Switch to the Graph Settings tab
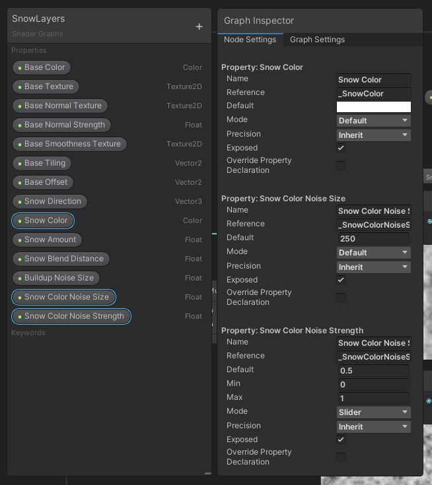The height and width of the screenshot is (485, 432). pyautogui.click(x=317, y=40)
